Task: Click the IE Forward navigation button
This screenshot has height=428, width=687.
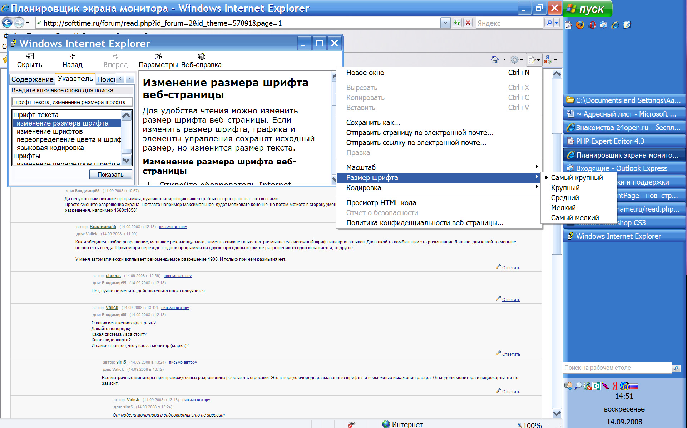Action: (19, 23)
